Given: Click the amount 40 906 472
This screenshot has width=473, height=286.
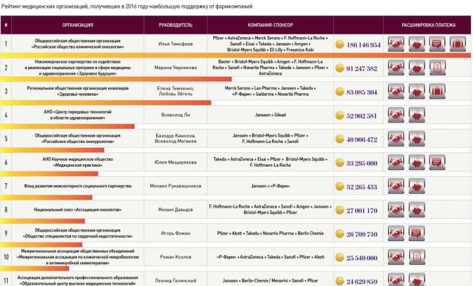Looking at the screenshot, I should pyautogui.click(x=362, y=140).
